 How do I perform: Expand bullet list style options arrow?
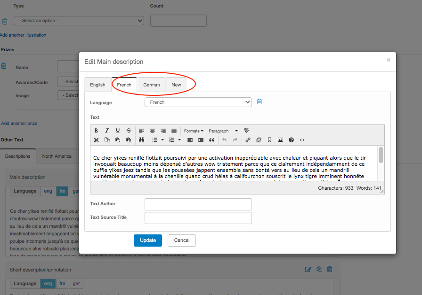(x=162, y=140)
